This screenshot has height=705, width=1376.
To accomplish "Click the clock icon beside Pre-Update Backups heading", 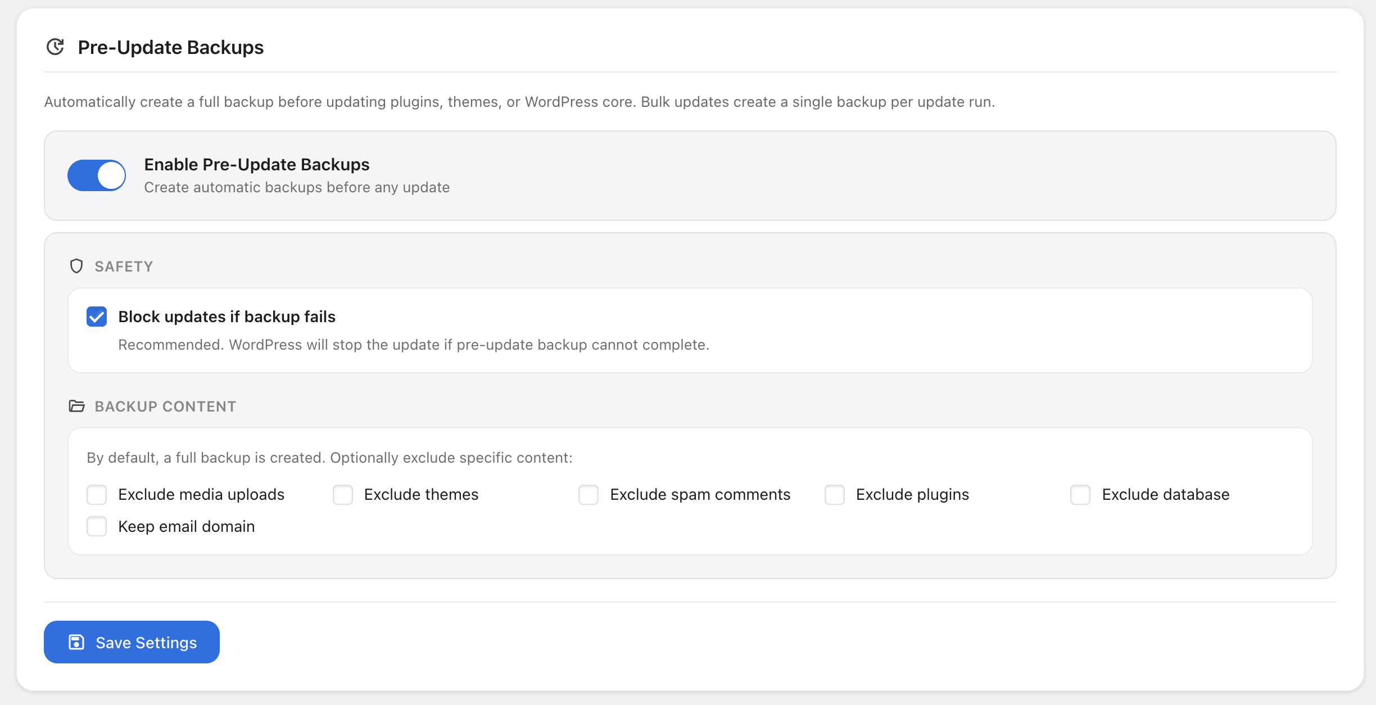I will click(x=55, y=47).
